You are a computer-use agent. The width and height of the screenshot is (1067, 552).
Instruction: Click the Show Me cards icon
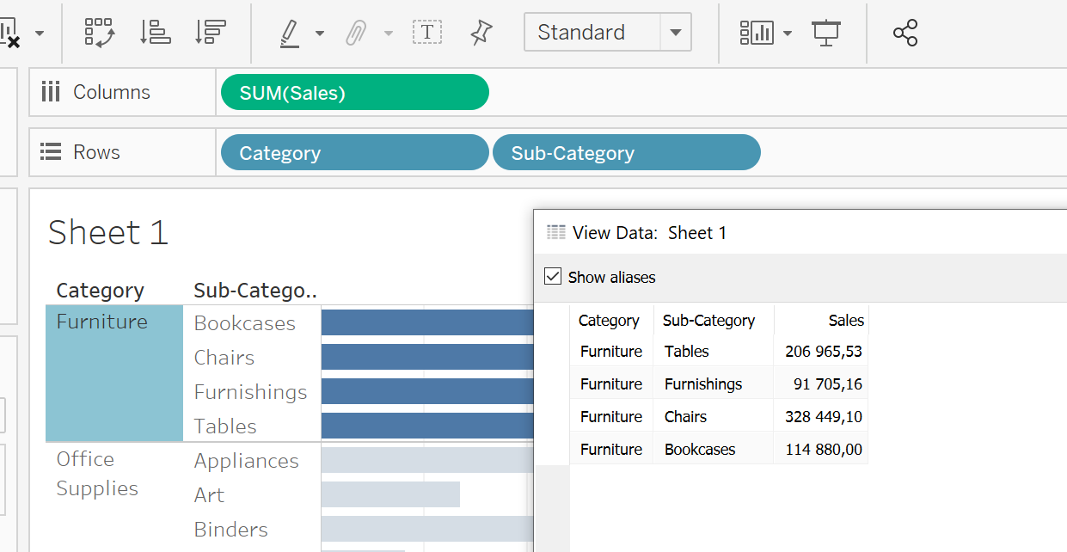[756, 33]
